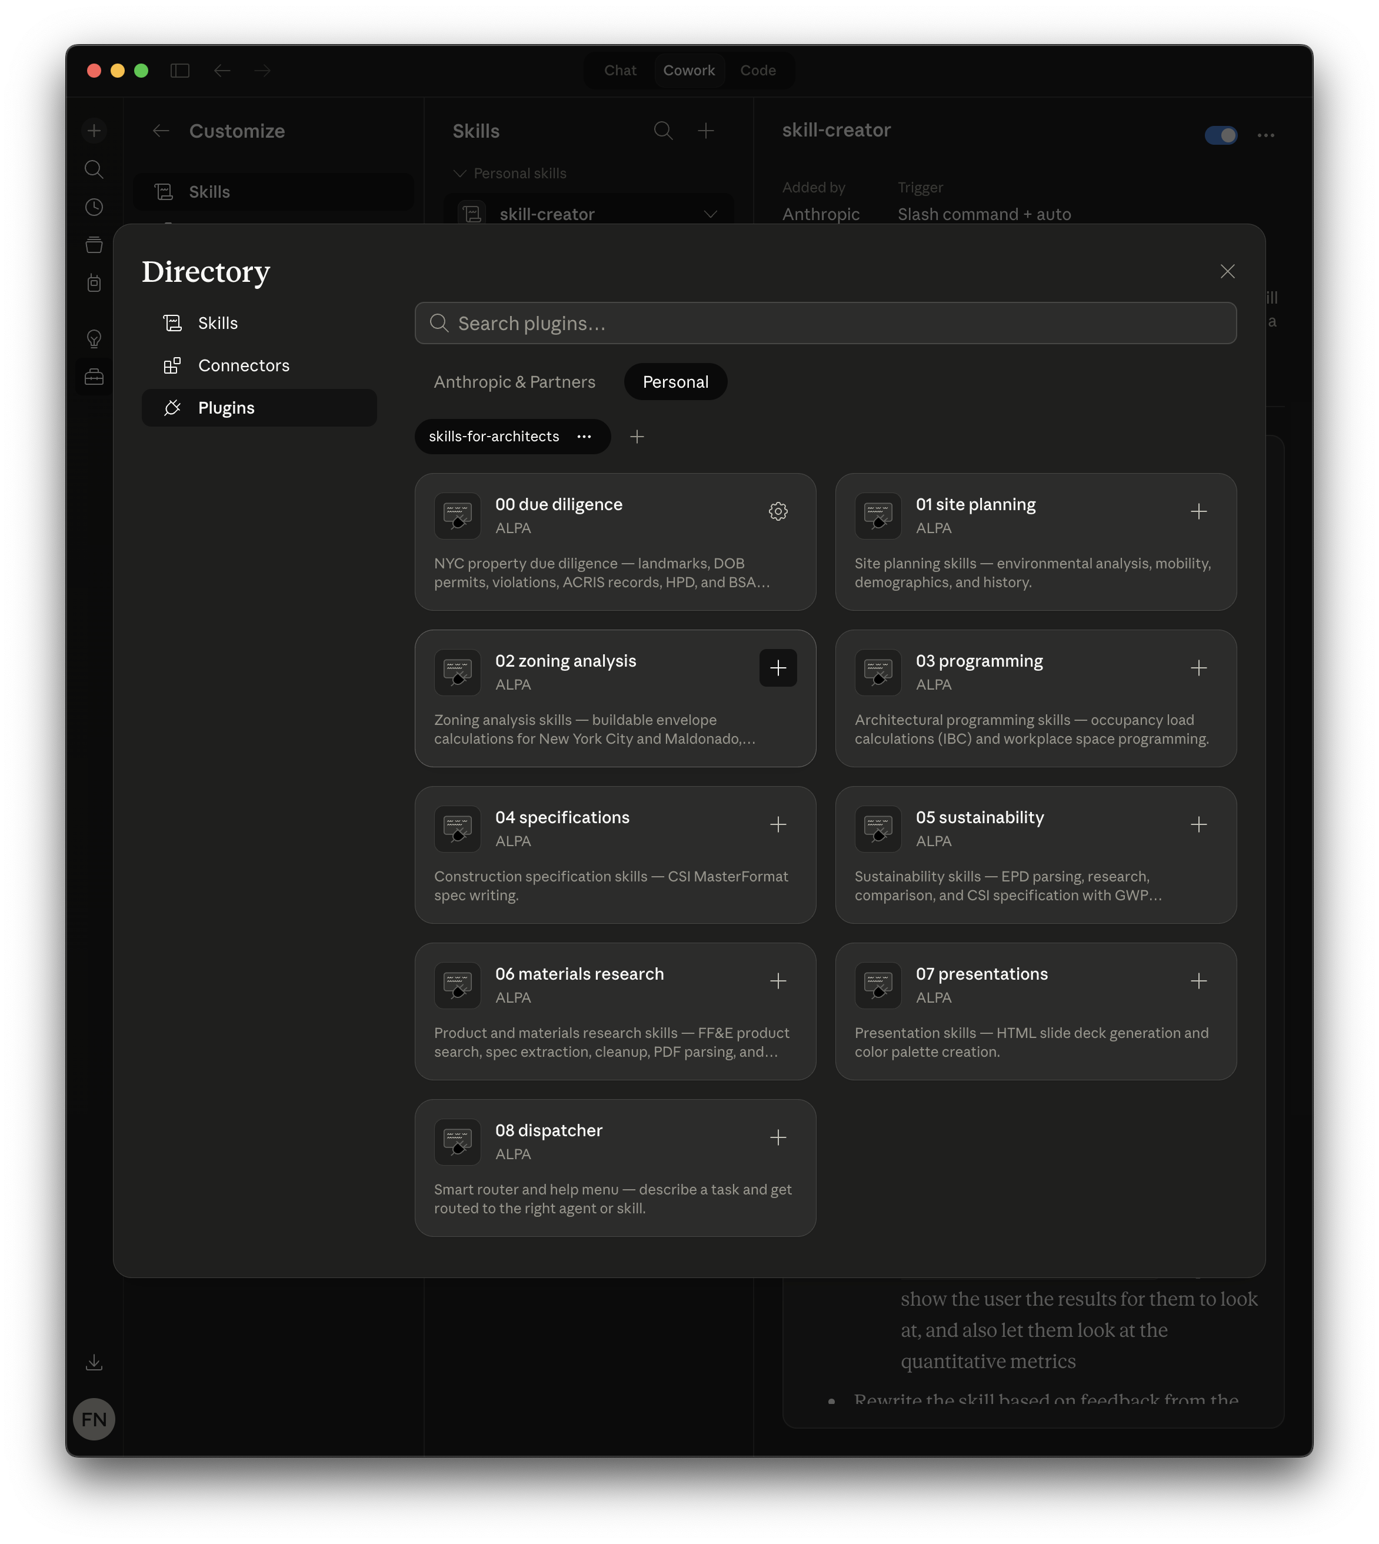The image size is (1379, 1544).
Task: Click the download icon at bottom left
Action: click(94, 1362)
